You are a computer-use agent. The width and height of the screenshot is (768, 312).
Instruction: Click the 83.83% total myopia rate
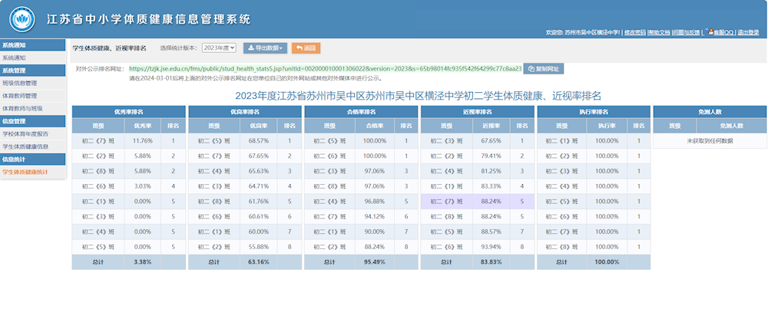[x=492, y=261]
